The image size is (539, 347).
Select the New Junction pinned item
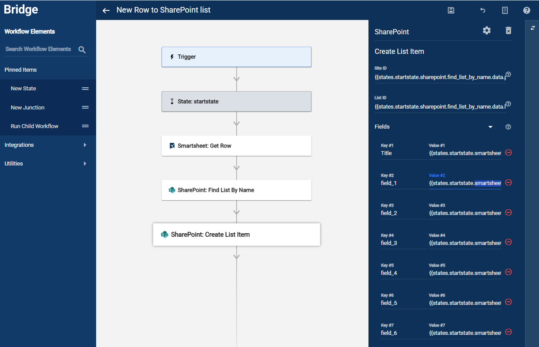[x=28, y=108]
